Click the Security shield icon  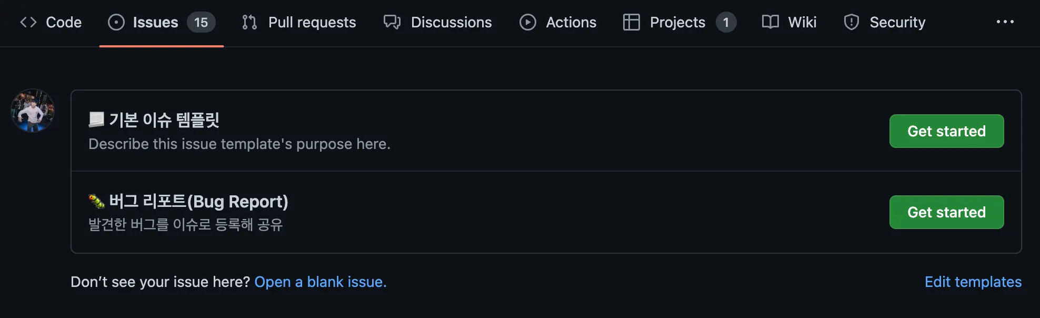[x=851, y=22]
